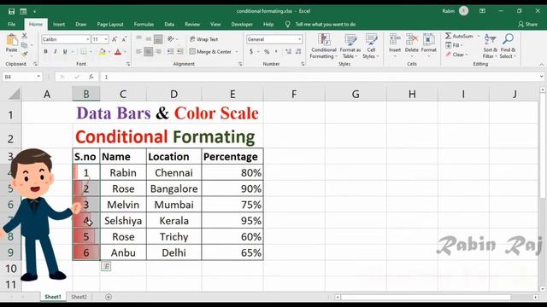Image resolution: width=547 pixels, height=307 pixels.
Task: Open the Sheet2 worksheet tab
Action: pos(79,297)
